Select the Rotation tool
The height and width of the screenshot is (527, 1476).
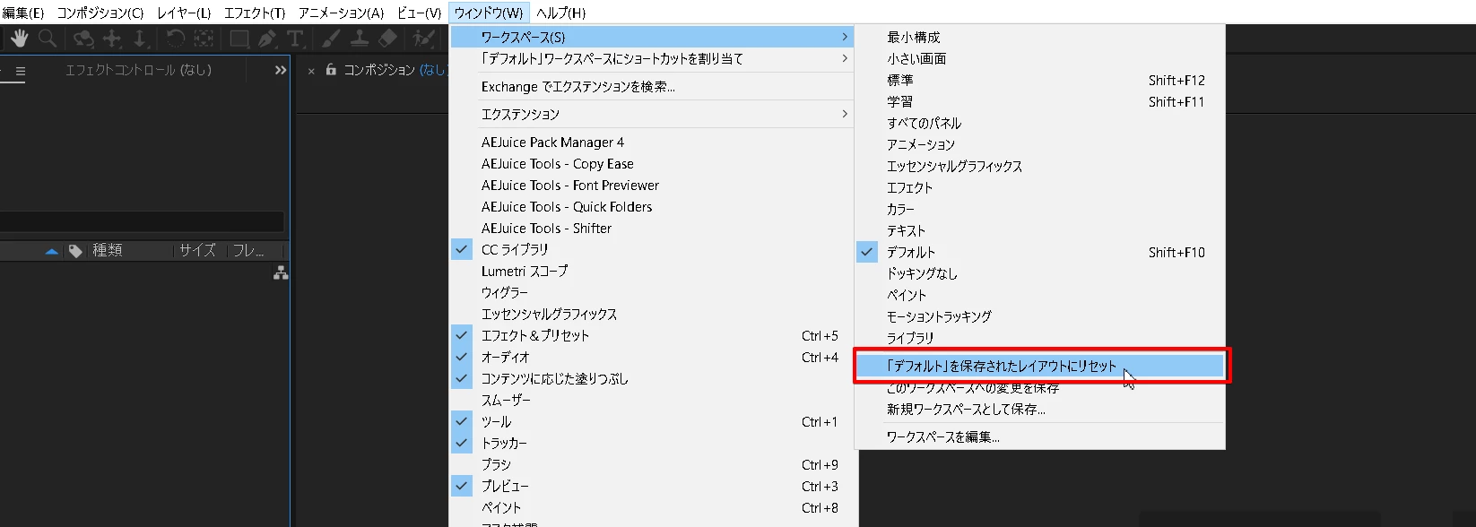coord(176,39)
